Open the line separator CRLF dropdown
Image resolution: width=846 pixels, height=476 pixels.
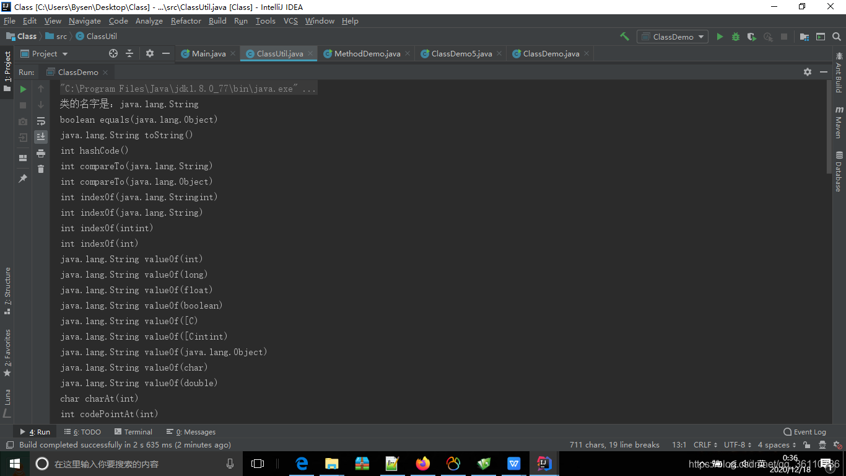704,444
